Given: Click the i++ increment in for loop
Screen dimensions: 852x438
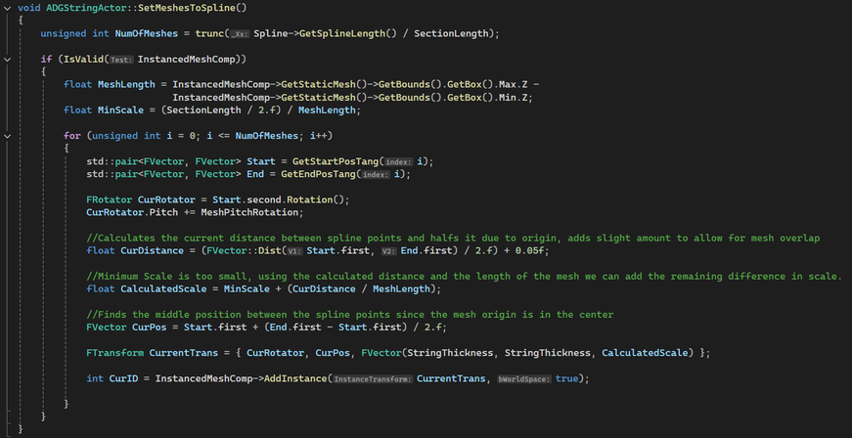Looking at the screenshot, I should (319, 136).
